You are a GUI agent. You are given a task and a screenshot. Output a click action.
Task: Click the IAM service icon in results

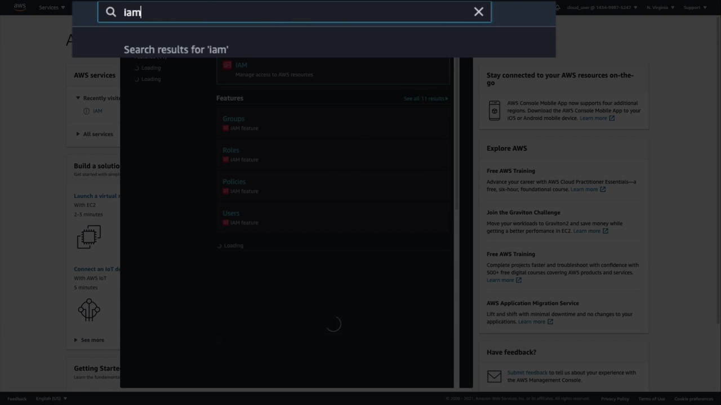pos(227,65)
